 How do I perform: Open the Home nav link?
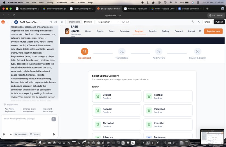point(88,31)
